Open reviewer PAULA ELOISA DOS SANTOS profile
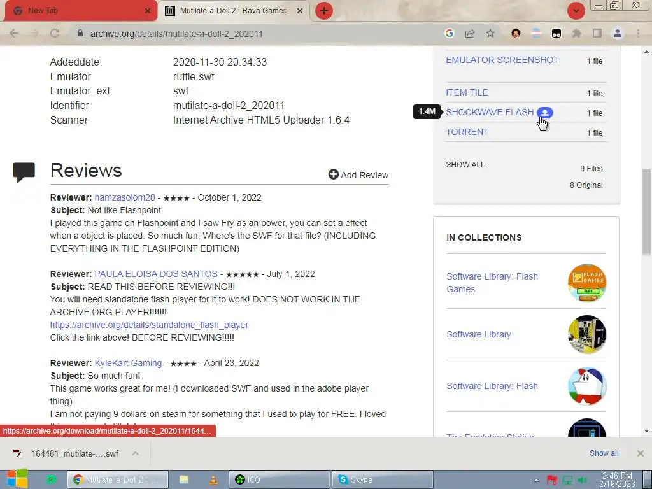The width and height of the screenshot is (652, 489). [156, 274]
